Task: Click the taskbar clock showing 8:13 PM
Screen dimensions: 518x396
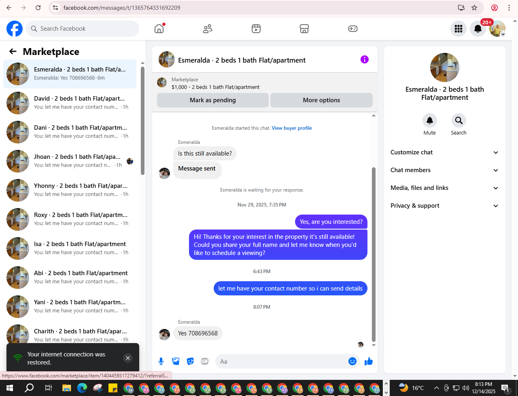Action: pos(484,388)
